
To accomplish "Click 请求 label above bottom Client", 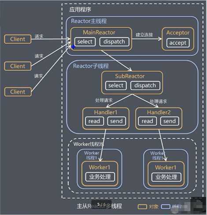I will pyautogui.click(x=38, y=76).
